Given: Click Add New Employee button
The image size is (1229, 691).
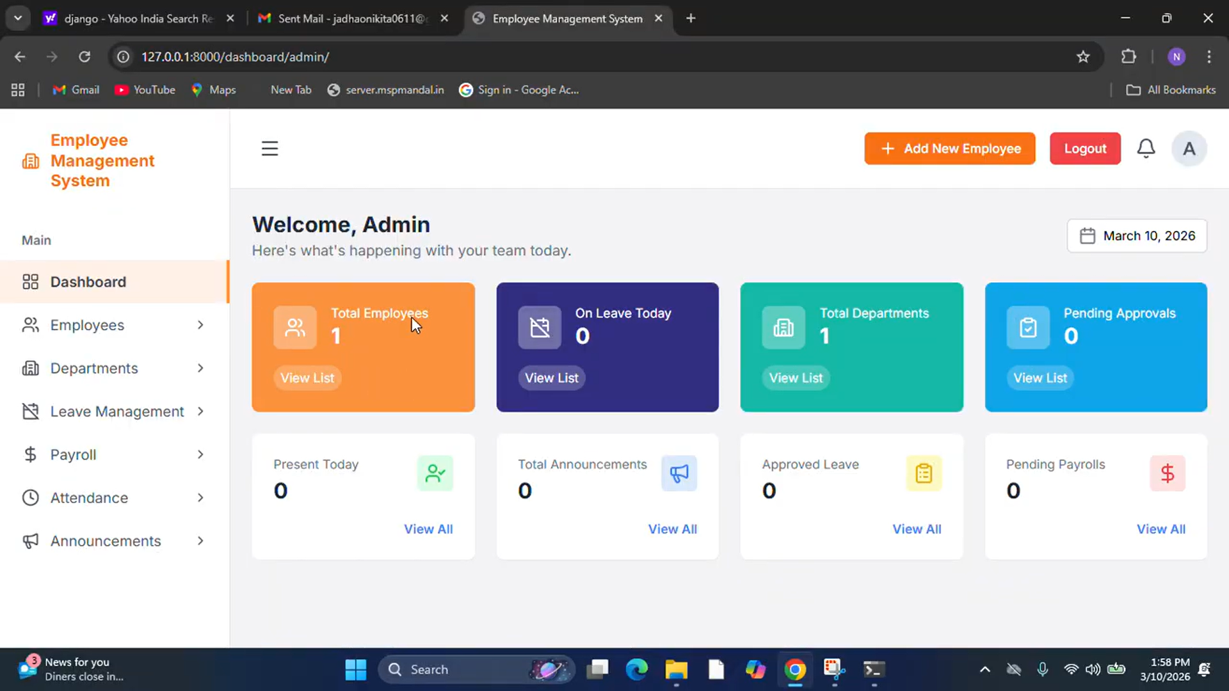Looking at the screenshot, I should [950, 148].
